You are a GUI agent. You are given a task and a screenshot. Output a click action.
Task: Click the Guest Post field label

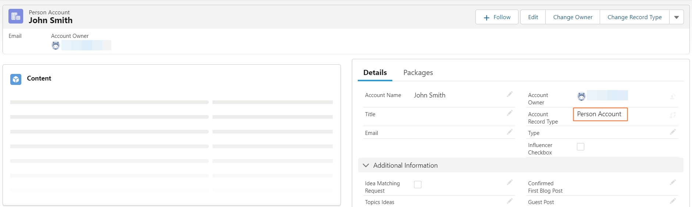click(x=541, y=202)
